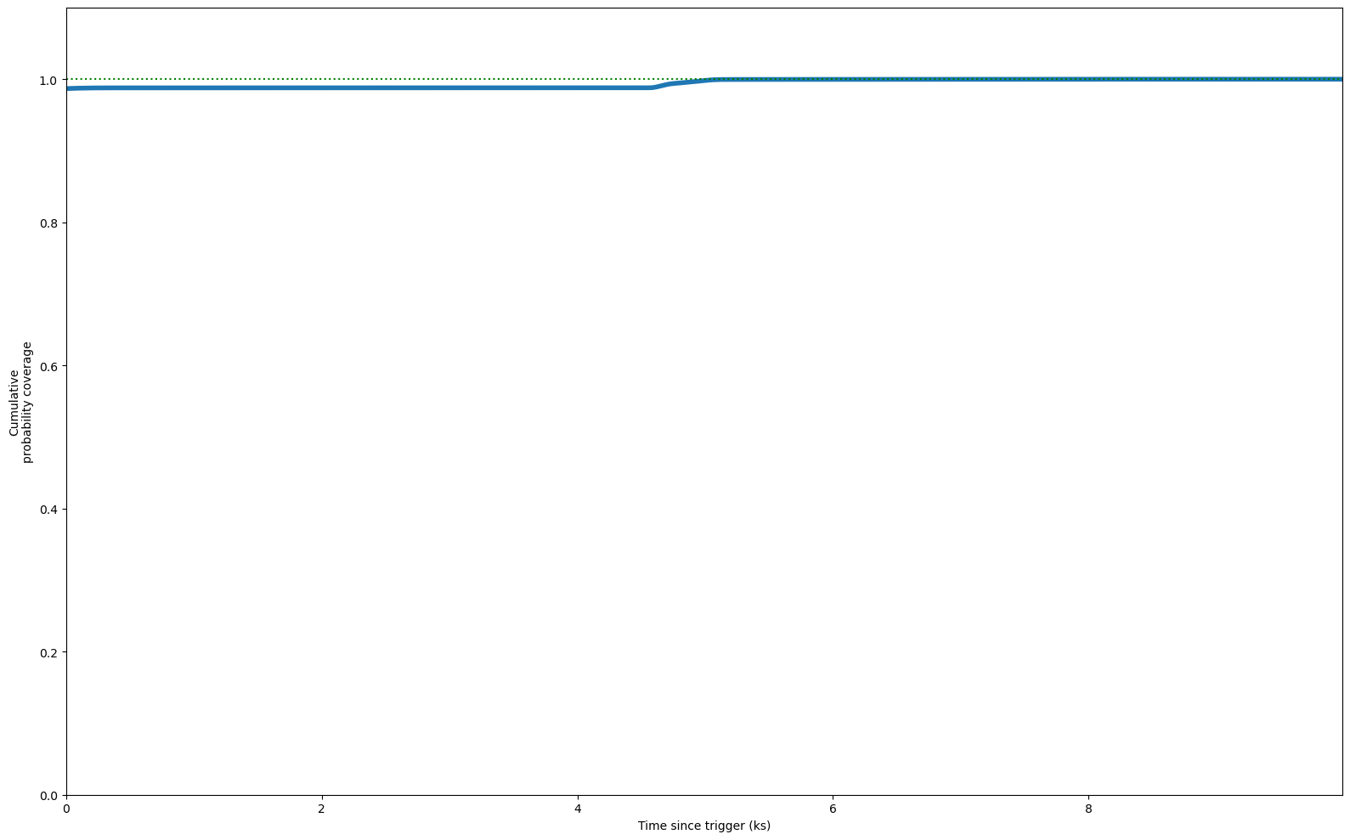Click the 'probability coverage' y-axis text

click(27, 403)
